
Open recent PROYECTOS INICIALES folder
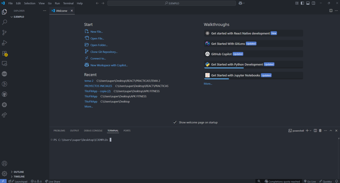pos(98,86)
